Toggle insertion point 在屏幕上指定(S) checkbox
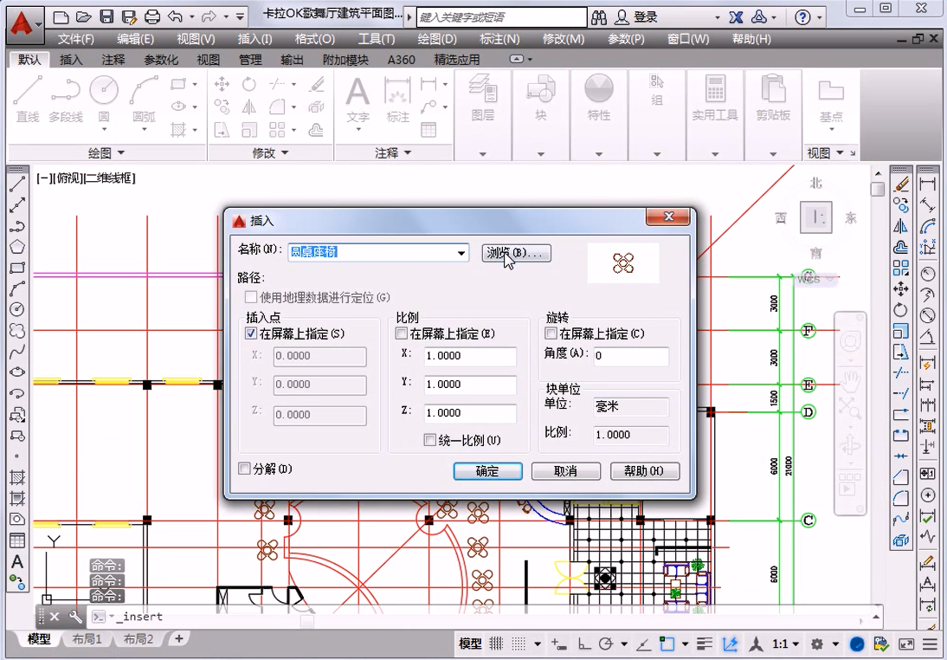 point(251,333)
